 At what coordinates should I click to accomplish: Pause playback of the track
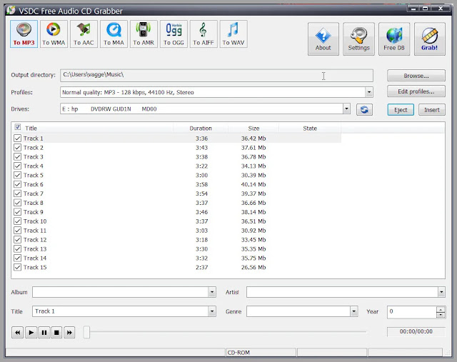click(44, 332)
